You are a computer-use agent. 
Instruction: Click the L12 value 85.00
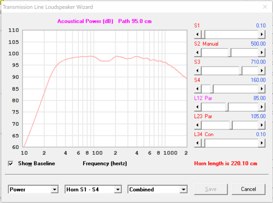tap(260, 98)
